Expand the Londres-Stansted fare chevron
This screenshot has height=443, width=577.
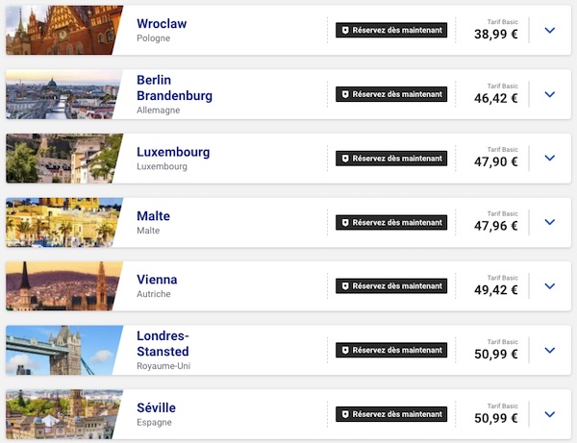[x=549, y=350]
